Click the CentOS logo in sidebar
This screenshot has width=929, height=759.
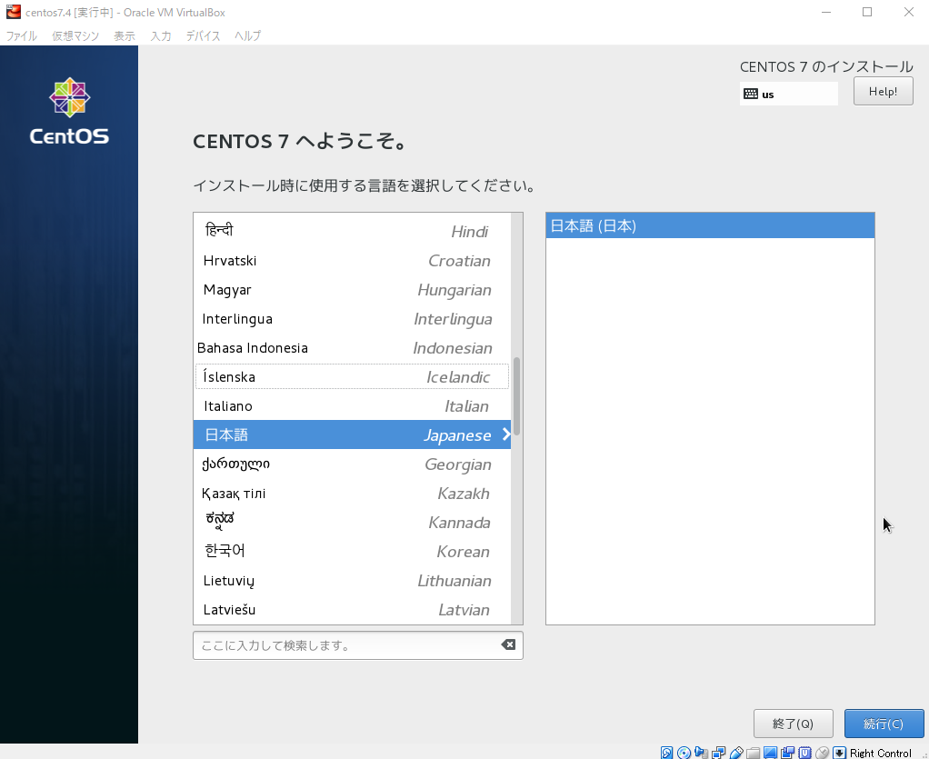coord(69,112)
